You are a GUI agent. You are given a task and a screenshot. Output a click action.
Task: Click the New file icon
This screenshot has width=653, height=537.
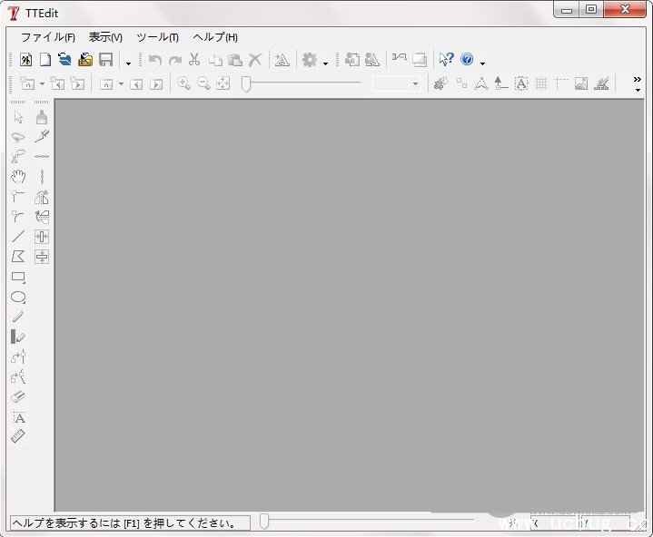coord(45,60)
